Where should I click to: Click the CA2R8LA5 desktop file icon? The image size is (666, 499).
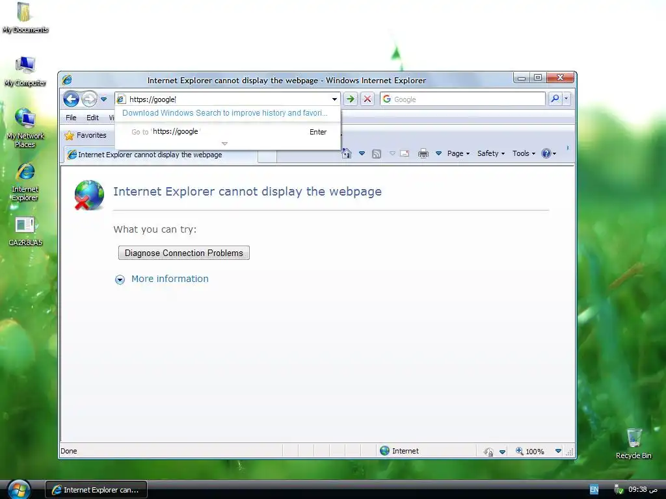[x=25, y=231]
